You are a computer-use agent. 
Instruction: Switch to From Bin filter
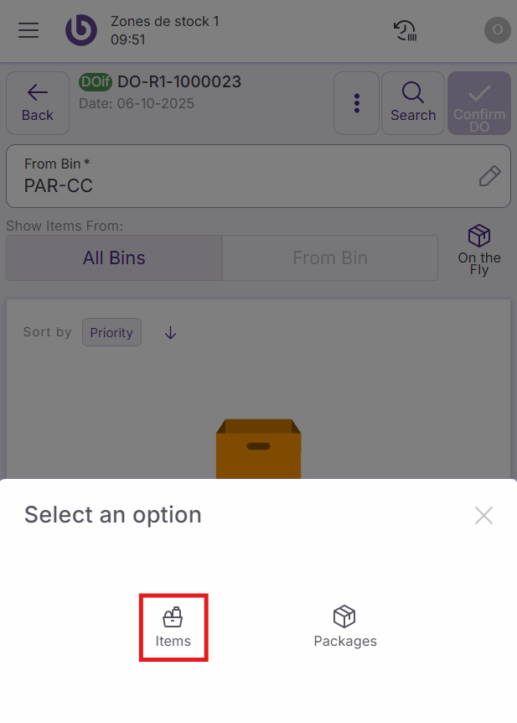pos(330,258)
